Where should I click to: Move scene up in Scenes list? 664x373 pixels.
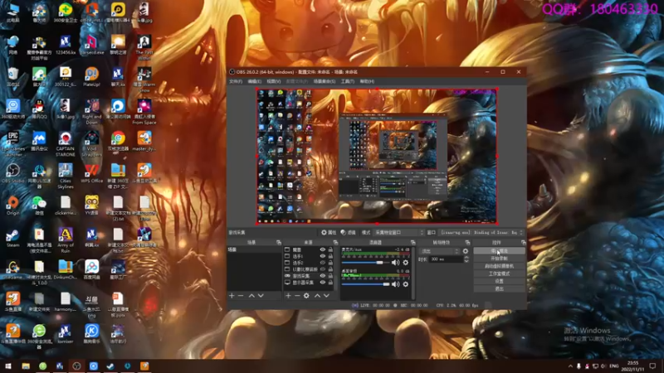tap(251, 296)
